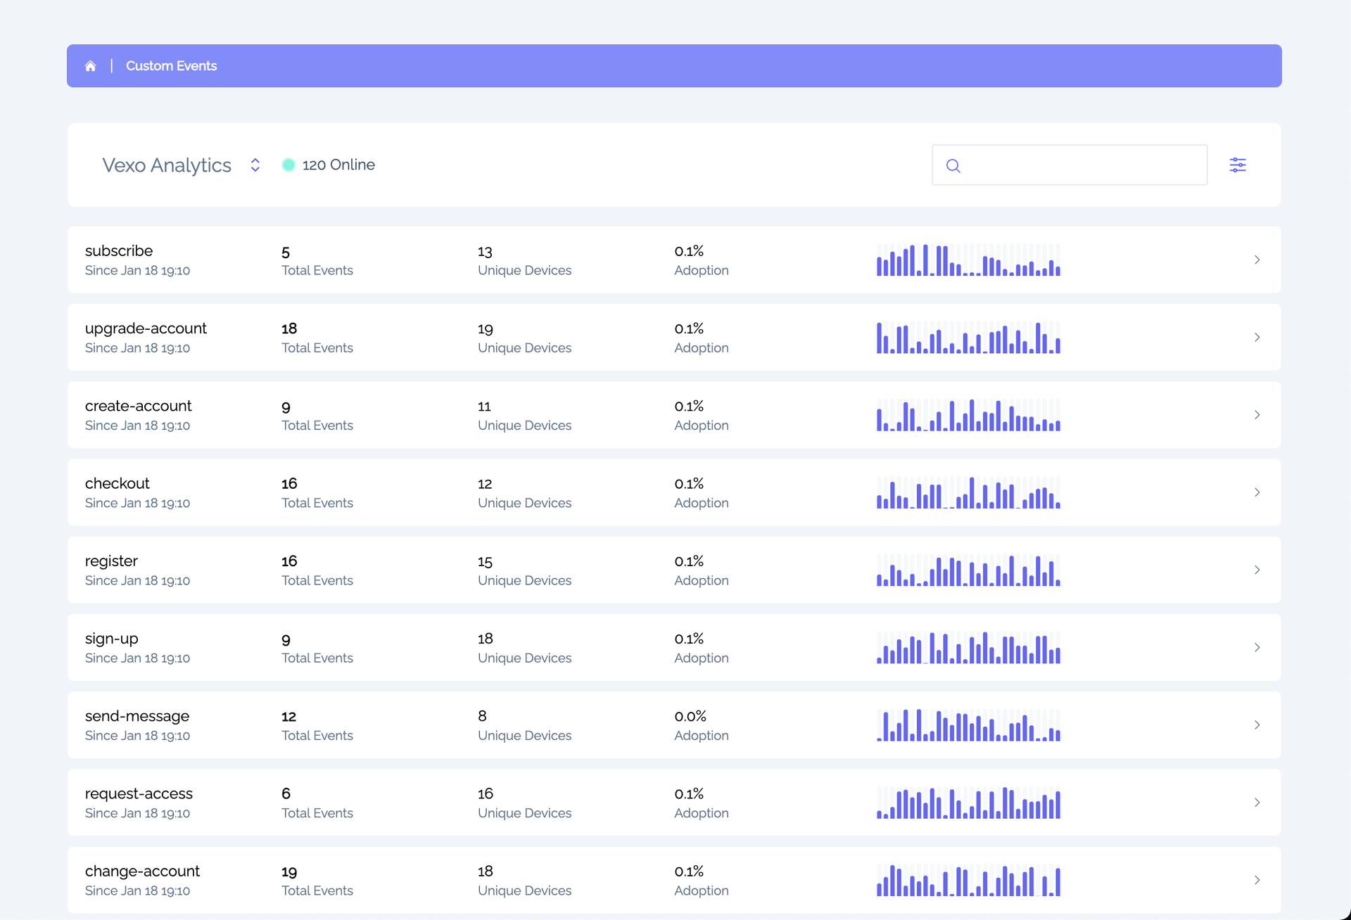Image resolution: width=1351 pixels, height=920 pixels.
Task: Expand the register event row
Action: [x=1257, y=570]
